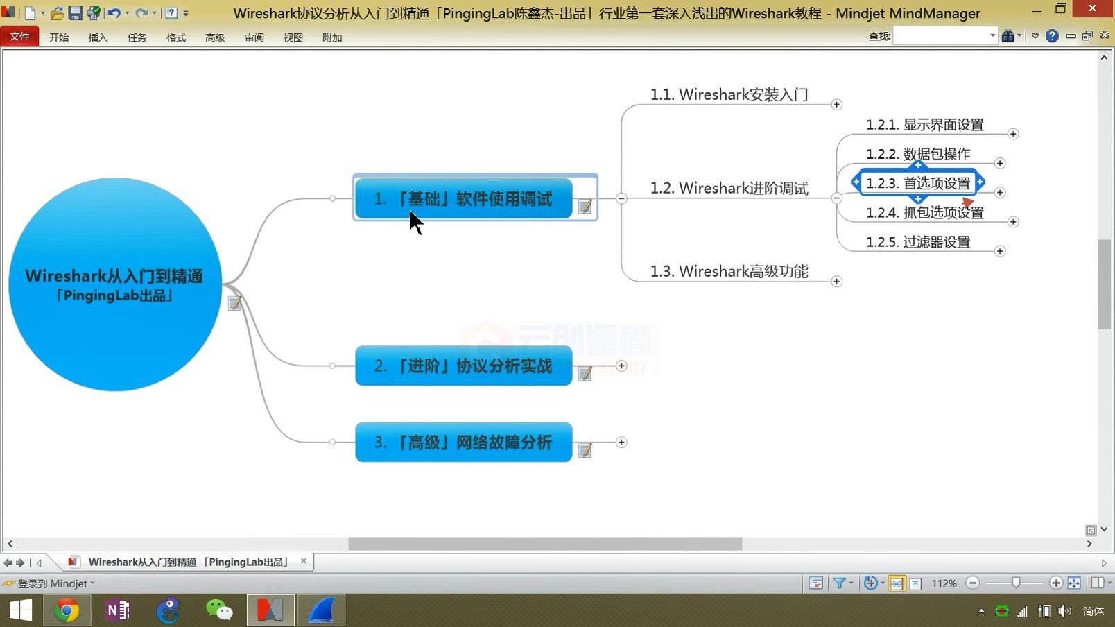Collapse the 1.2 Wireshark进阶调试 subtopic
The width and height of the screenshot is (1115, 627).
pyautogui.click(x=837, y=198)
